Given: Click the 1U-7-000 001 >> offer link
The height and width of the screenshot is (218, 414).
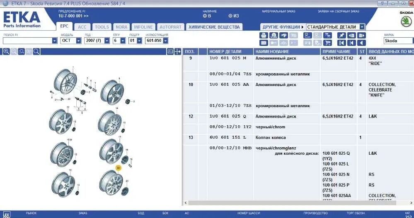Looking at the screenshot, I should [73, 16].
